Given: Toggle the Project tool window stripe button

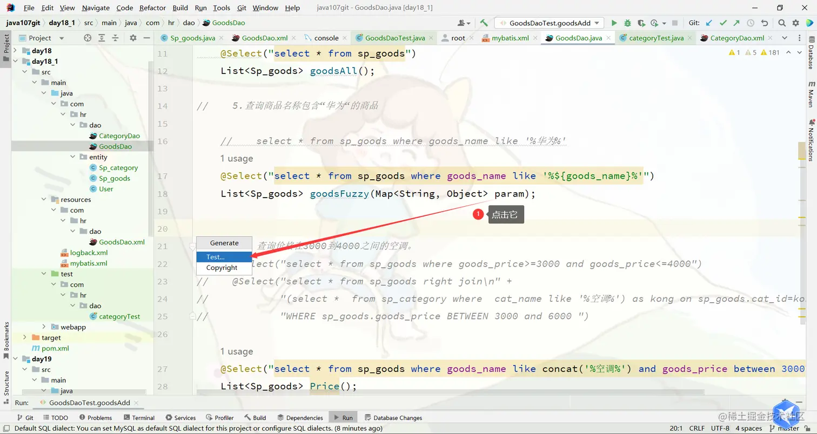Looking at the screenshot, I should [x=6, y=48].
